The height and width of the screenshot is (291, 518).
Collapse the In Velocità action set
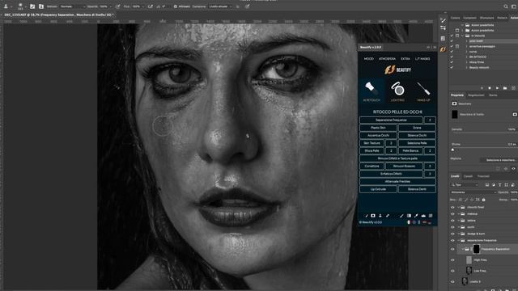coord(462,36)
